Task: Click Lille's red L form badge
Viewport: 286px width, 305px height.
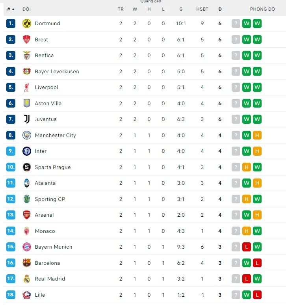Action: click(257, 295)
